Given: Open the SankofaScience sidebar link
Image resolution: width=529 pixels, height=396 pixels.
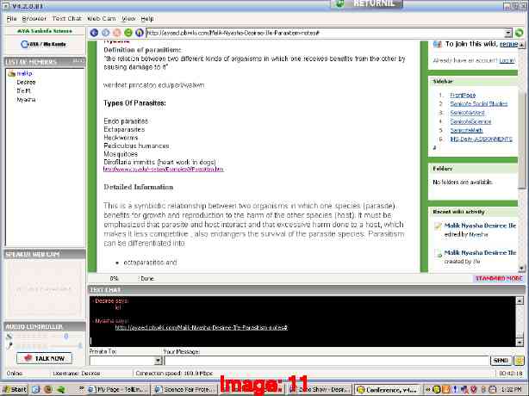Looking at the screenshot, I should (470, 121).
